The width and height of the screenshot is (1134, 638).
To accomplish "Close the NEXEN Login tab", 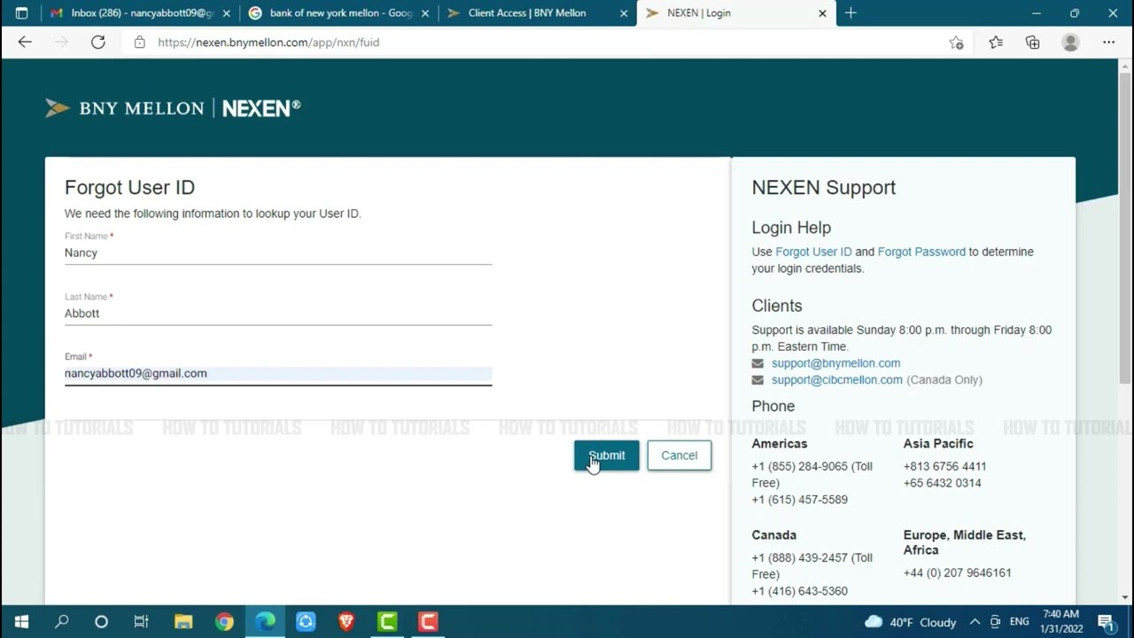I will click(822, 13).
